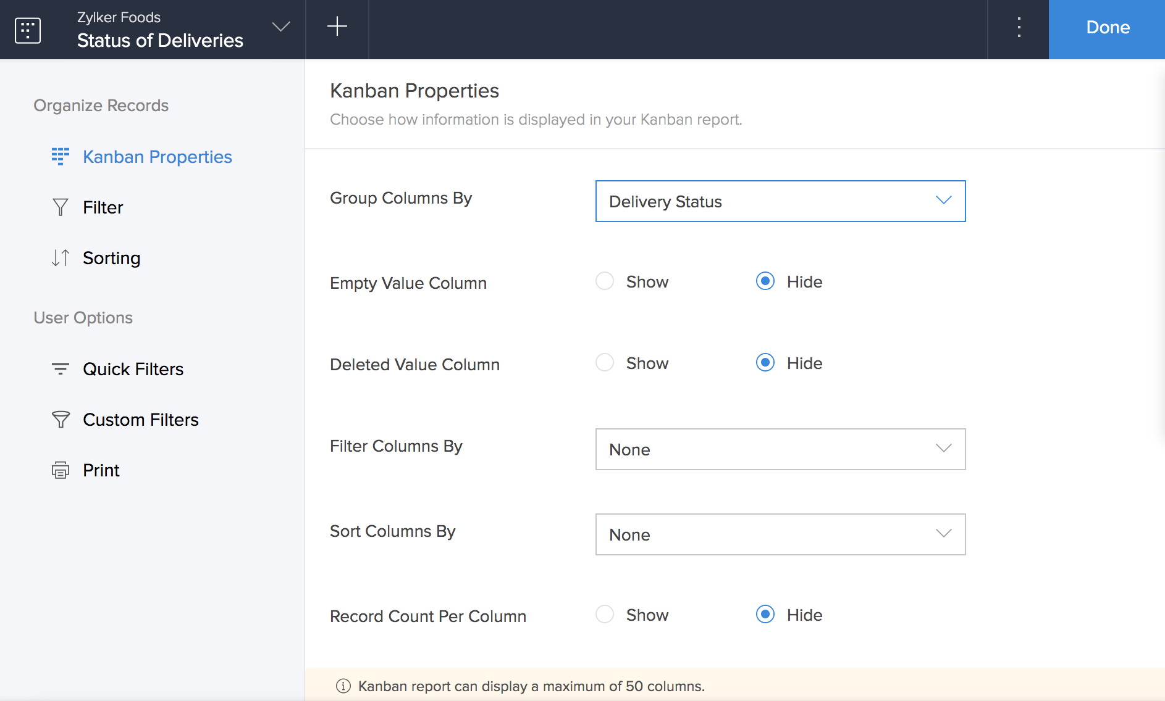Go to the Sorting section
1165x701 pixels.
[x=111, y=258]
